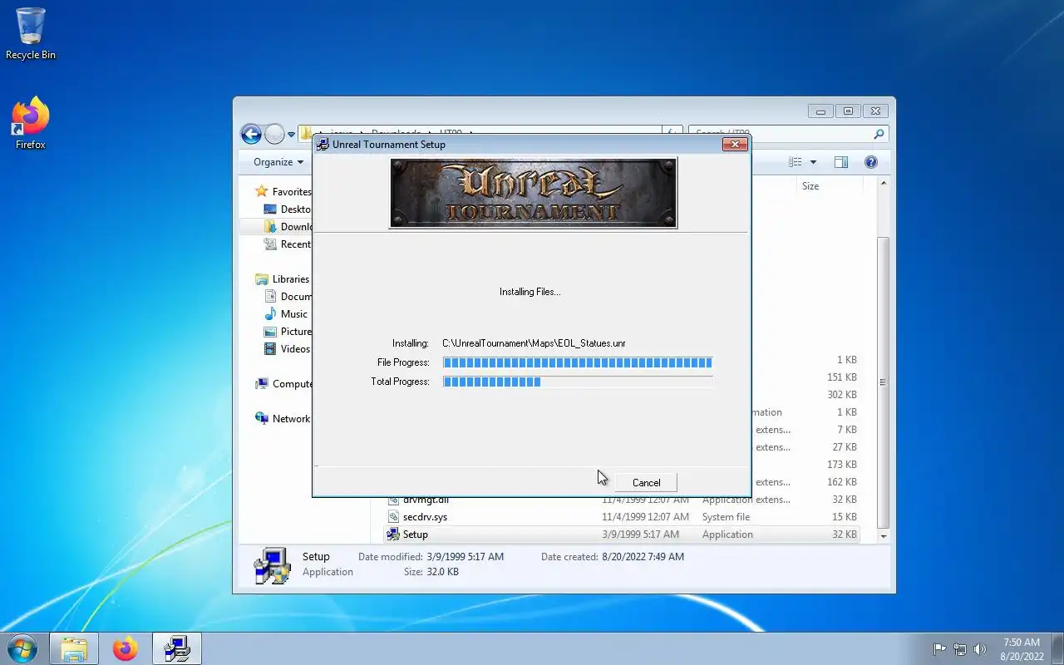Viewport: 1064px width, 665px height.
Task: Cancel the Unreal Tournament installation
Action: [x=646, y=482]
